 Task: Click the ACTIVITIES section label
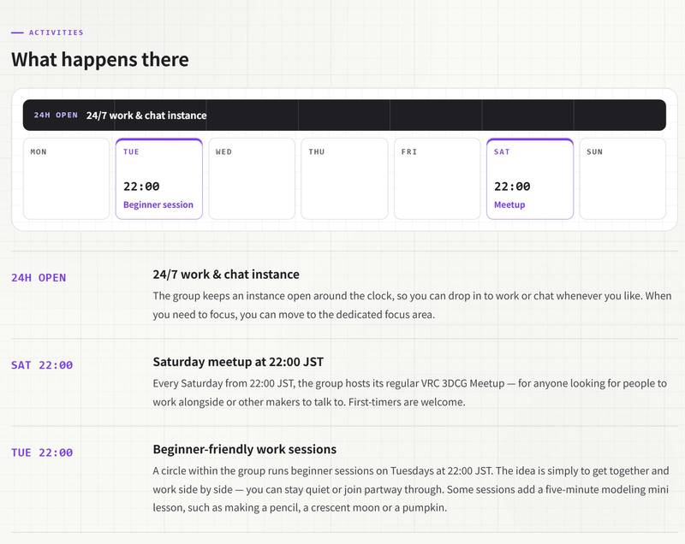tap(56, 33)
